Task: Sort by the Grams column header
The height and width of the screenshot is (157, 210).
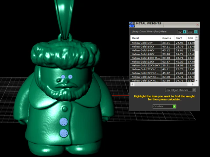Action: 168,38
